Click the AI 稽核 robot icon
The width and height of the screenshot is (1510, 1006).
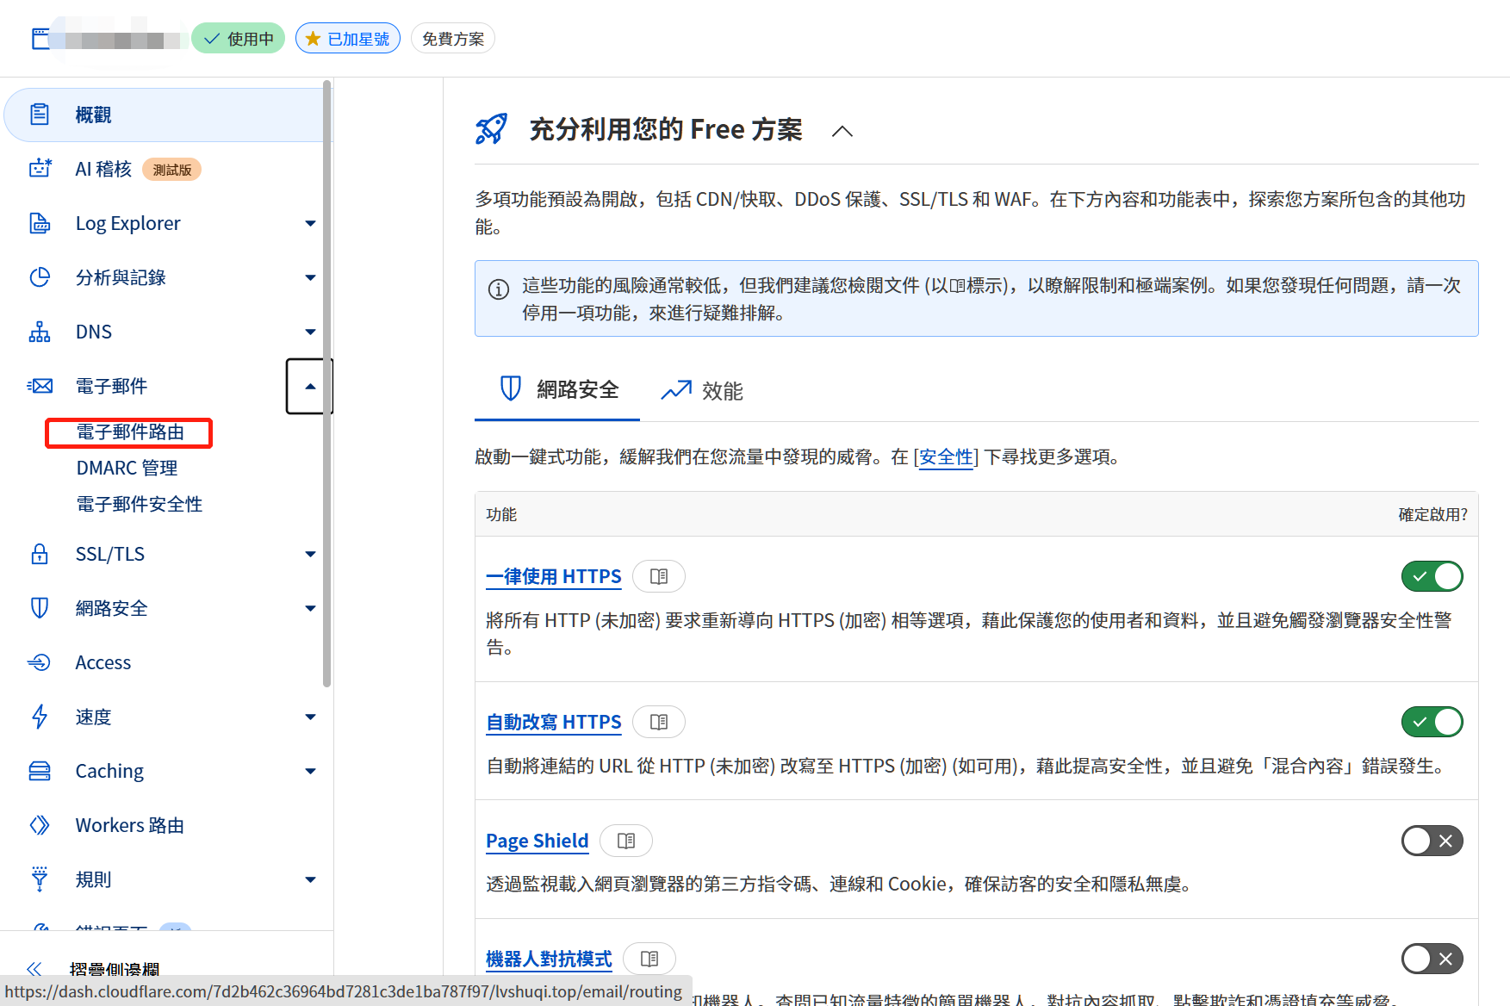tap(40, 169)
